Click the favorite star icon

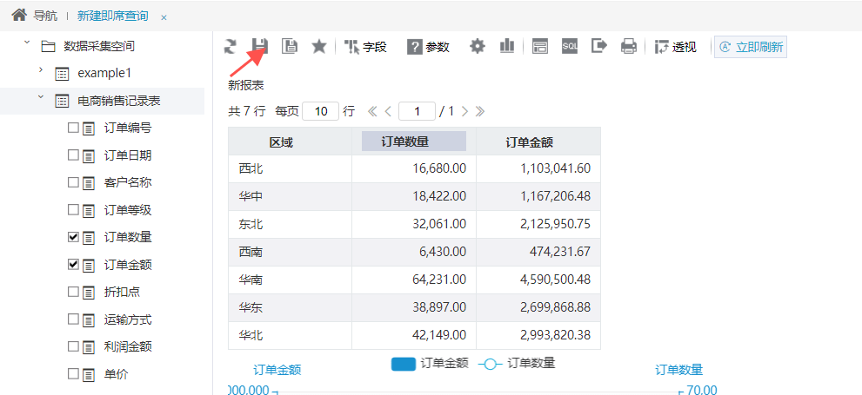[319, 47]
